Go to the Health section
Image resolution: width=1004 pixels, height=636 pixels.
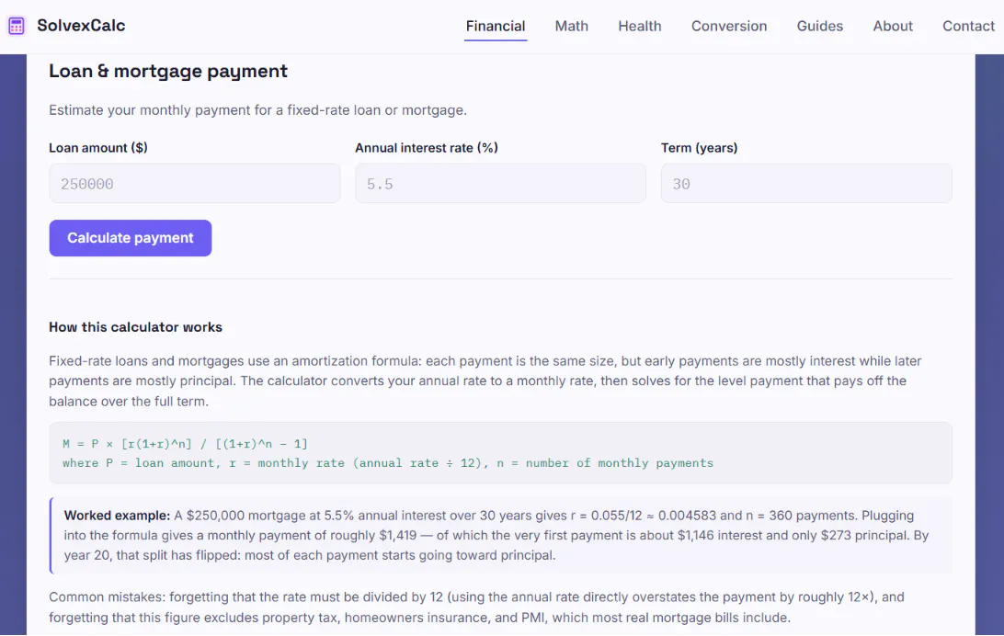[x=640, y=27]
